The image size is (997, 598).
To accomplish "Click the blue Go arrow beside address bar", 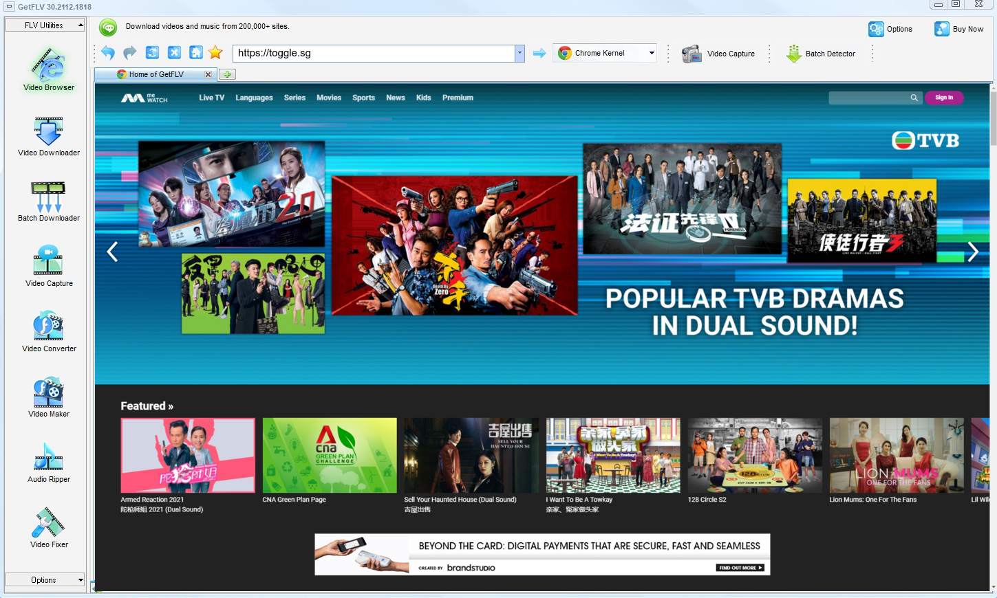I will coord(539,53).
